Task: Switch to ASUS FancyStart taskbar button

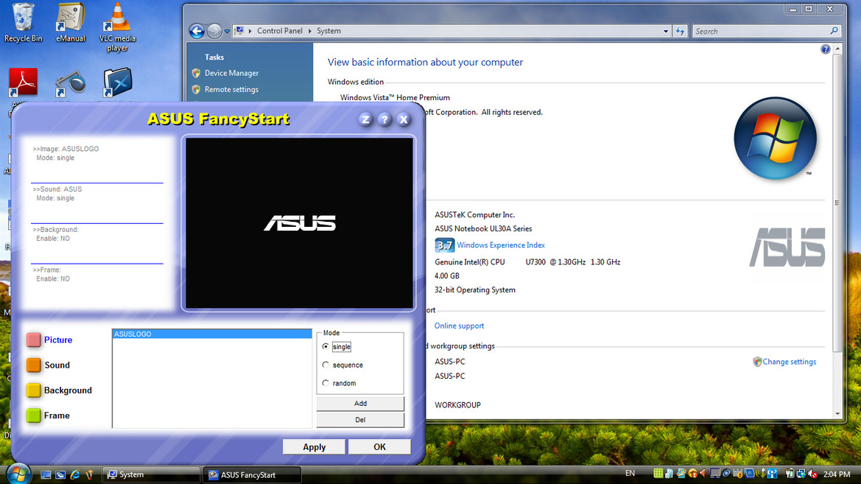Action: point(252,474)
